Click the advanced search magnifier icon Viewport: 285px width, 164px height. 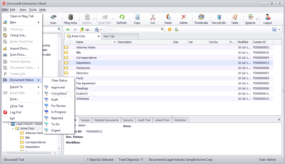(x=177, y=29)
